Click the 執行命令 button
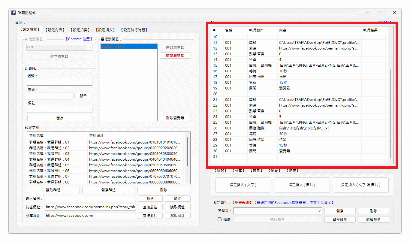Image resolution: width=410 pixels, height=242 pixels. pos(277,219)
